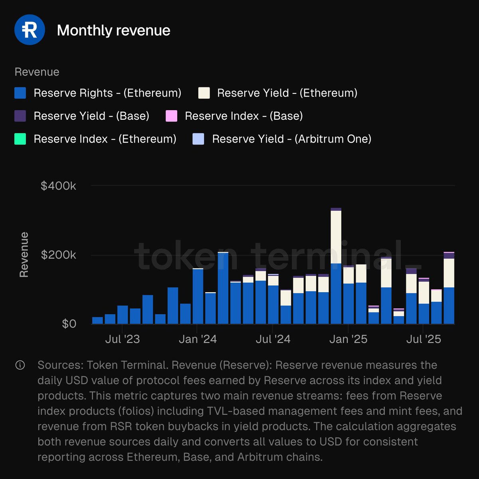Click the Monthly revenue chart title
Screen dimensions: 479x479
pos(114,30)
